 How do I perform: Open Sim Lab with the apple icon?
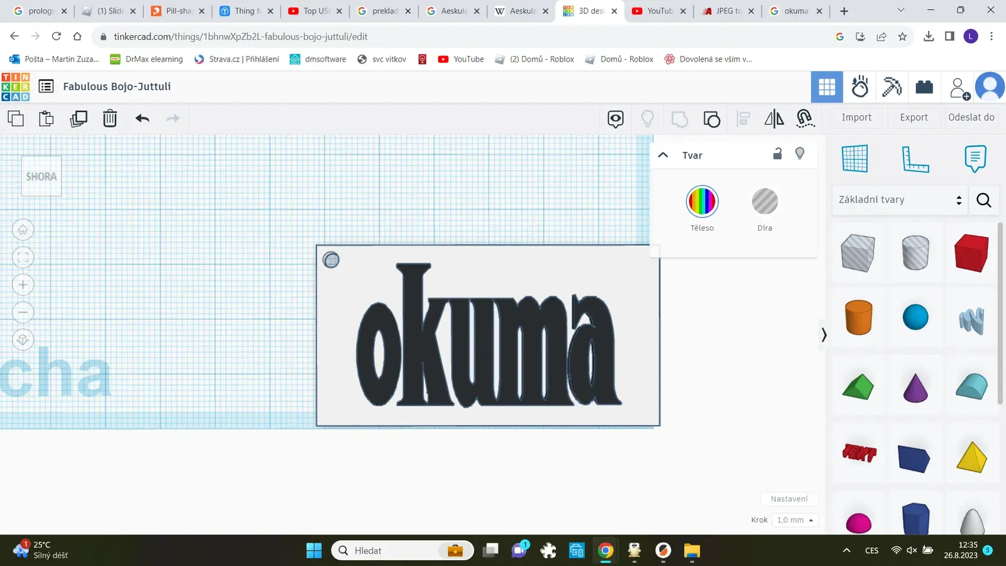point(860,87)
